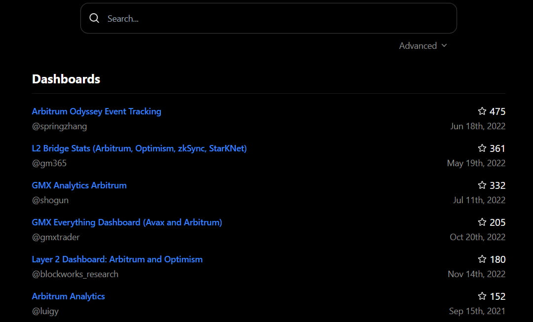Favorite the Layer 2 Dashboard with star
Image resolution: width=533 pixels, height=322 pixels.
[x=482, y=259]
